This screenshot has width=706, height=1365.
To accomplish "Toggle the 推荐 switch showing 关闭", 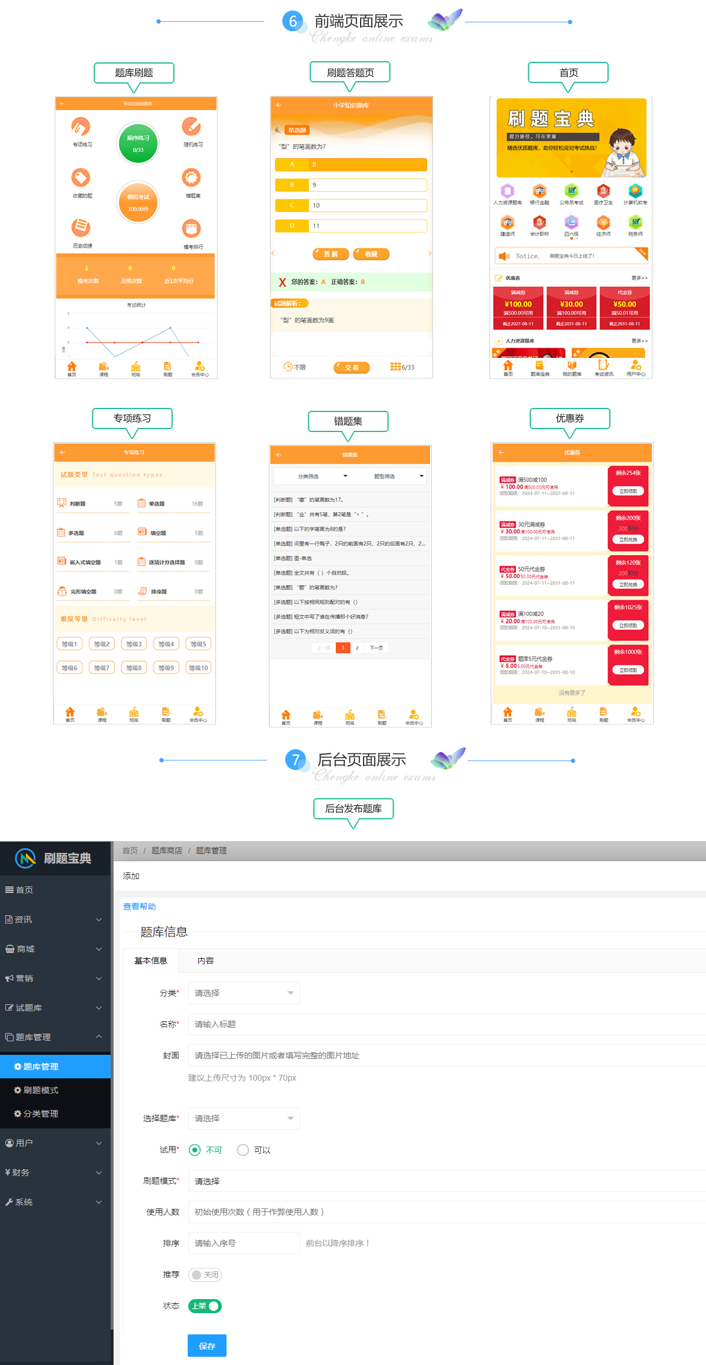I will [x=205, y=1274].
